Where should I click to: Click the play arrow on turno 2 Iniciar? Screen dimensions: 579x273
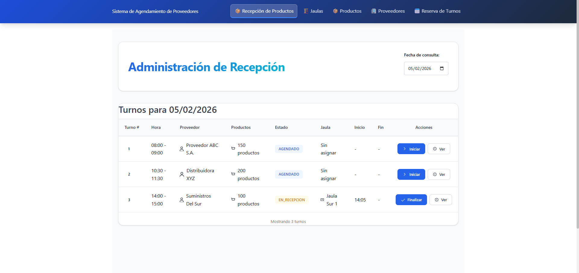point(405,174)
